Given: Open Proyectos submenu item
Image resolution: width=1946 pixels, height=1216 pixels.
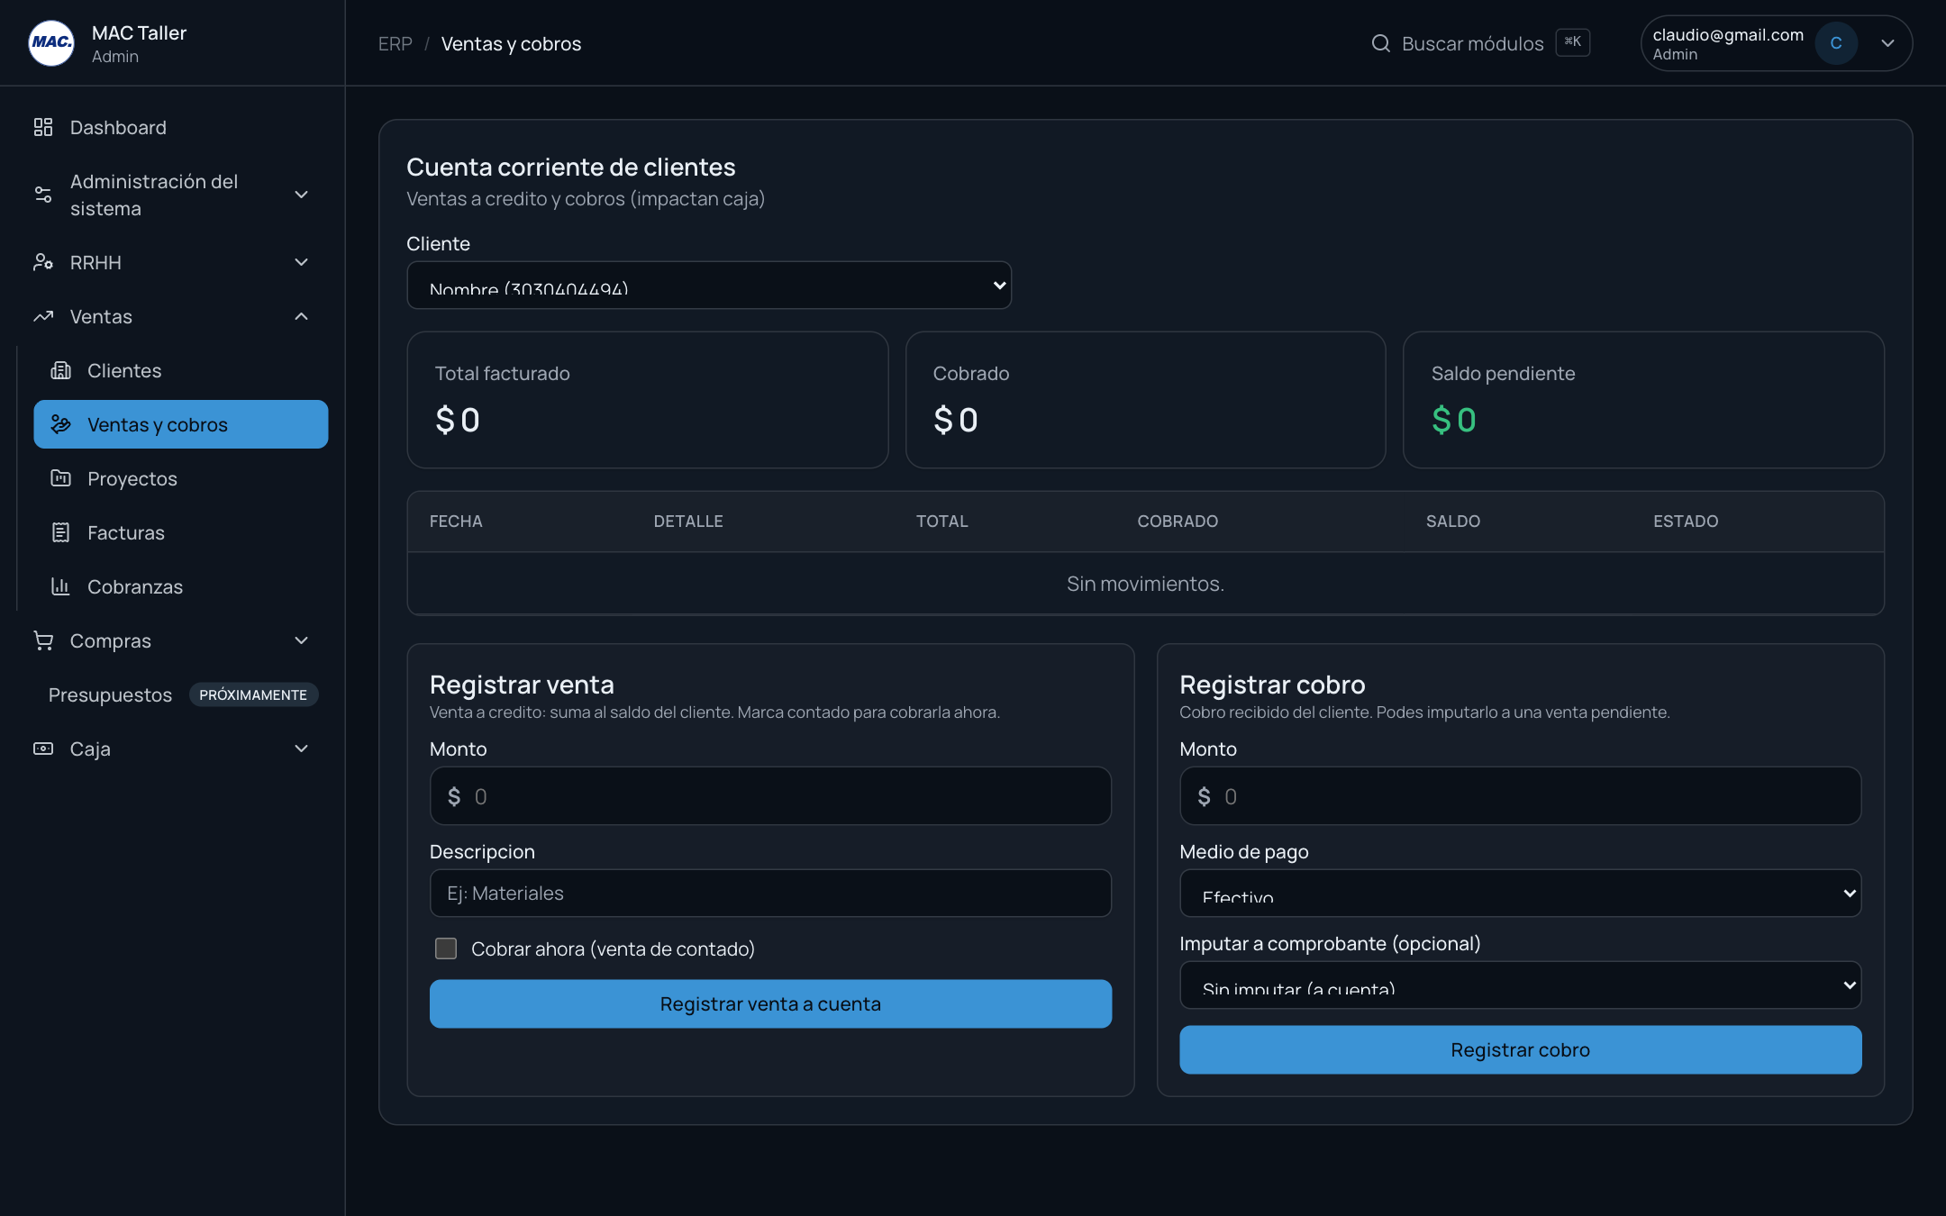Looking at the screenshot, I should pos(180,478).
